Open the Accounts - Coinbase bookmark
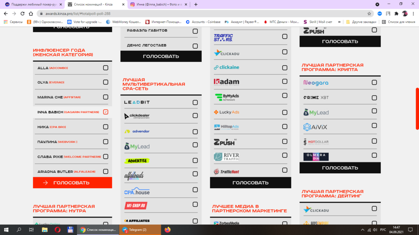This screenshot has height=235, width=419. (x=203, y=22)
